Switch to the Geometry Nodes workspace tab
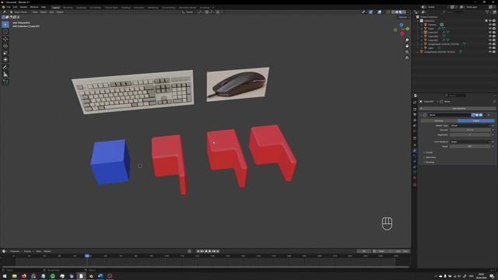This screenshot has height=280, width=498. (x=188, y=7)
